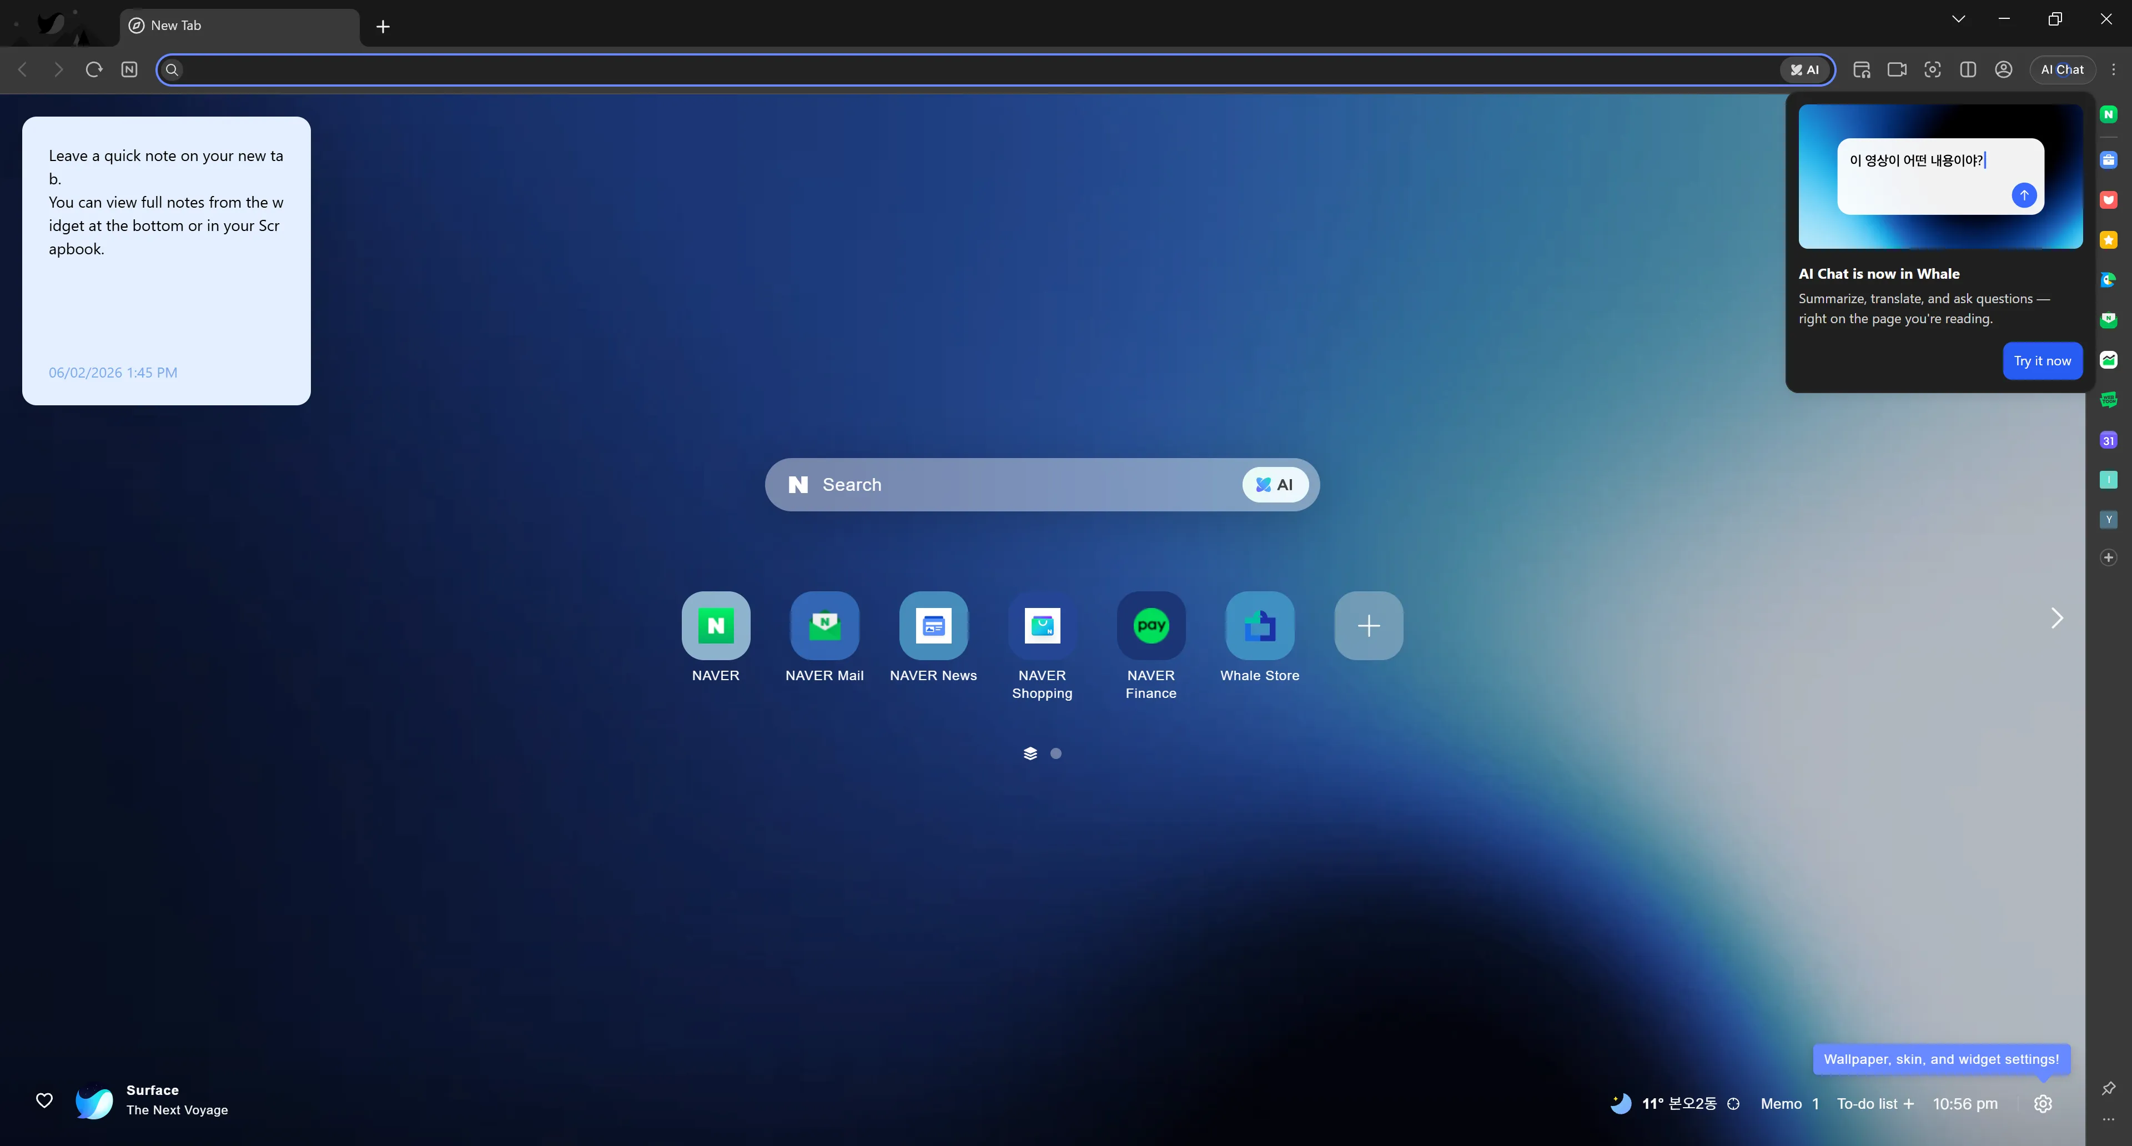Viewport: 2132px width, 1146px height.
Task: Add a new shortcut tile
Action: pyautogui.click(x=1368, y=626)
